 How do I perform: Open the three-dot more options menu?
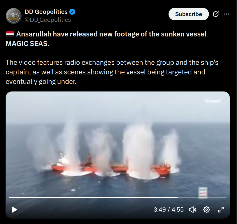click(x=226, y=14)
